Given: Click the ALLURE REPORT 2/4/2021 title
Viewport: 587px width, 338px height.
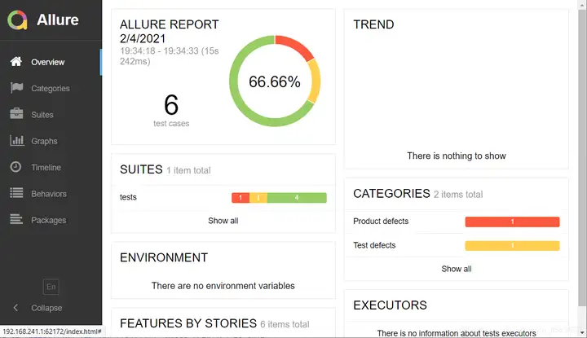Looking at the screenshot, I should click(x=170, y=32).
